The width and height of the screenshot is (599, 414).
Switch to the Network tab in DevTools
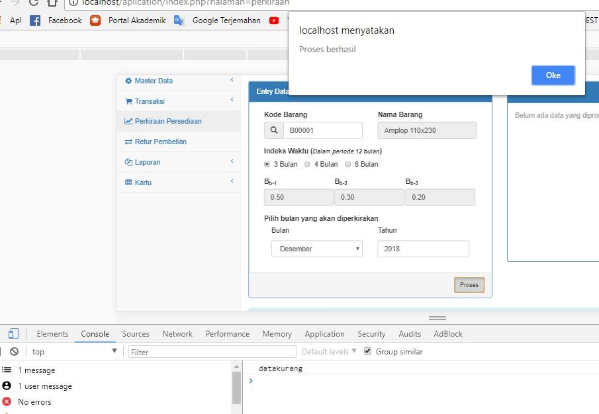[177, 334]
